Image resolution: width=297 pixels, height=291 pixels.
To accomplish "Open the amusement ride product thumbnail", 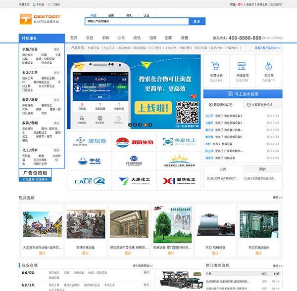I will pos(43,224).
